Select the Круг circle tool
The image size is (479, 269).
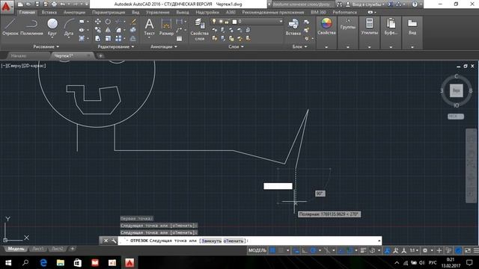[x=52, y=27]
